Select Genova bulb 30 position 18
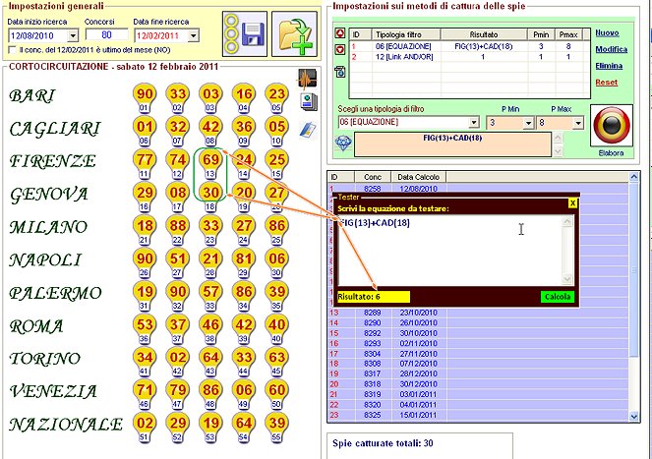 tap(210, 197)
